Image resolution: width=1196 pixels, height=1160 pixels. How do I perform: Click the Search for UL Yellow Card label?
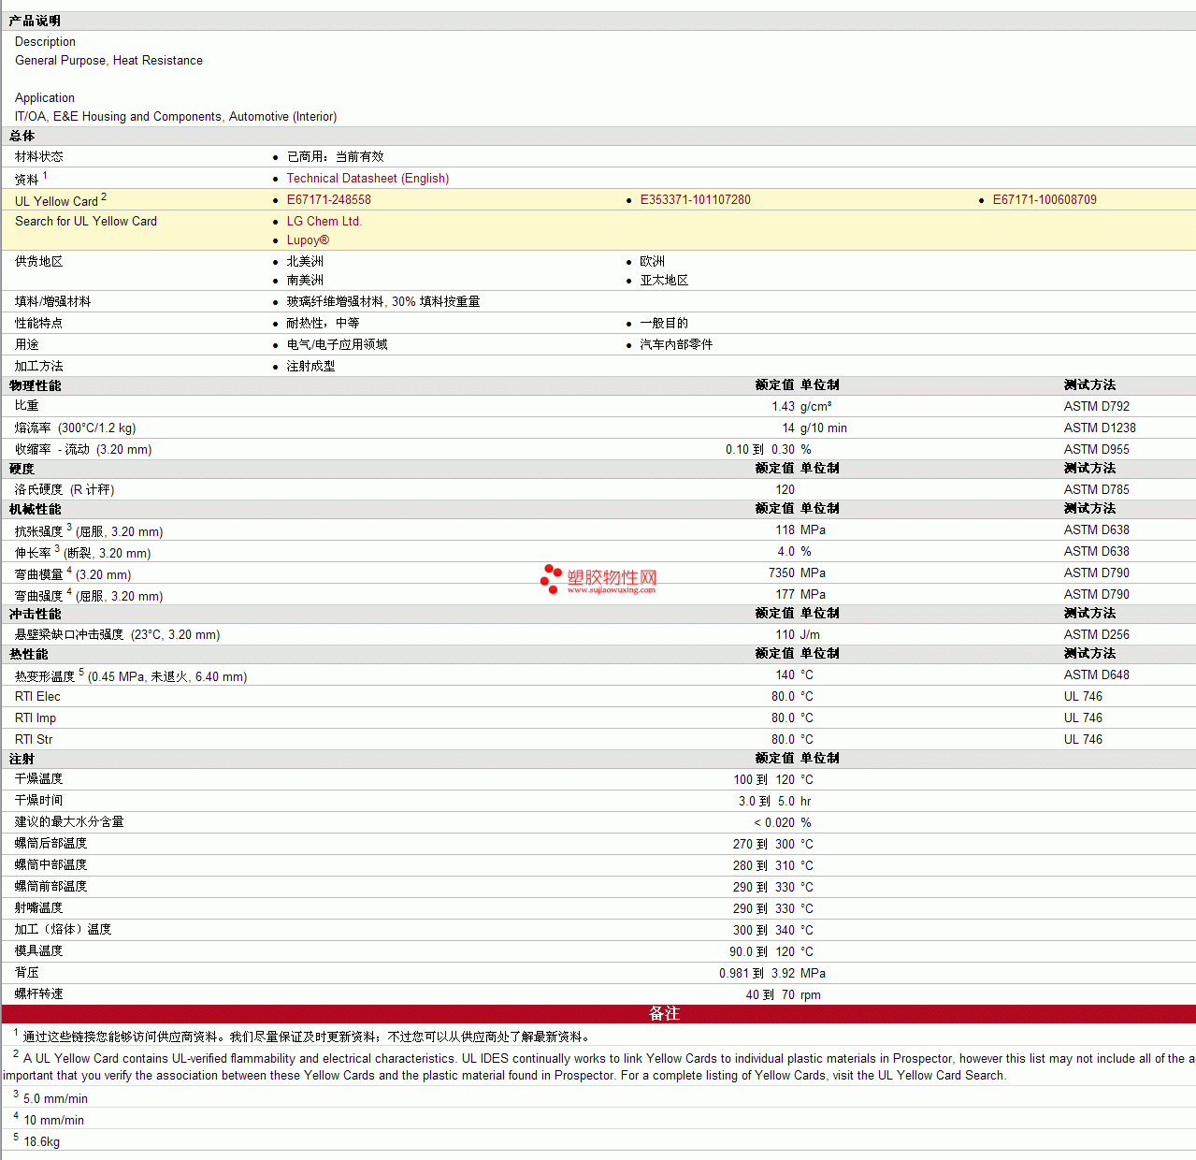[x=86, y=222]
